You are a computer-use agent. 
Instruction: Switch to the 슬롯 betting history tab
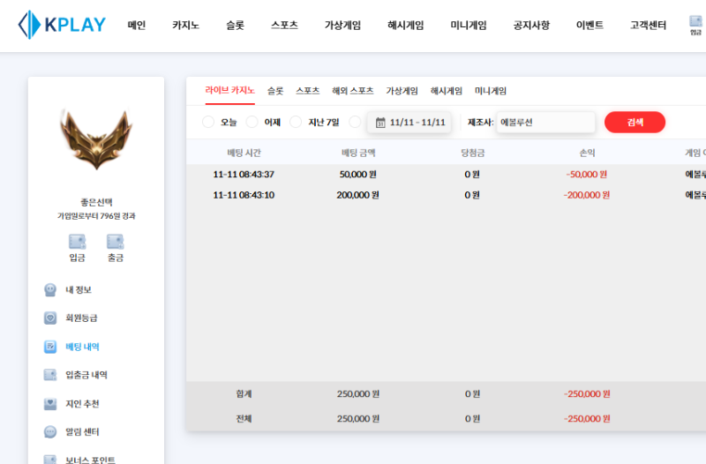[x=275, y=91]
